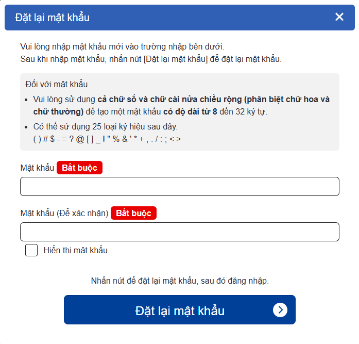Close the Đặt lại mật khẩu dialog
The width and height of the screenshot is (359, 344).
click(x=339, y=17)
